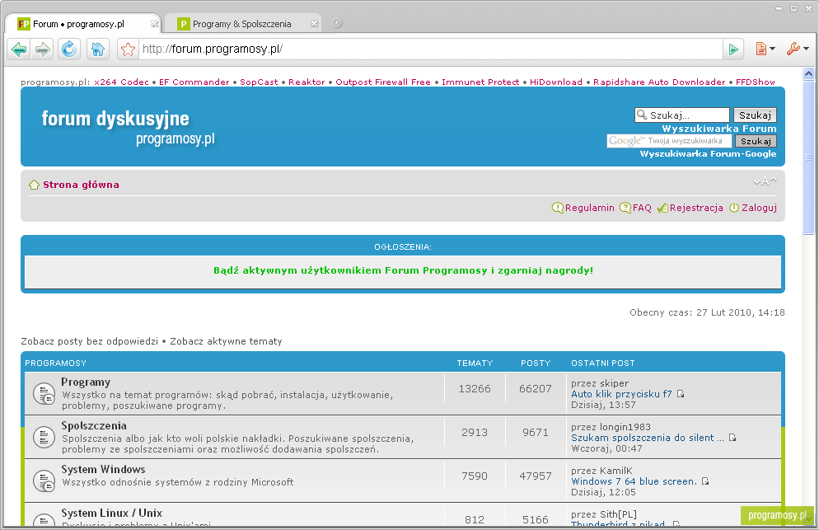Click the address bar URL field
This screenshot has height=530, width=819.
[432, 49]
